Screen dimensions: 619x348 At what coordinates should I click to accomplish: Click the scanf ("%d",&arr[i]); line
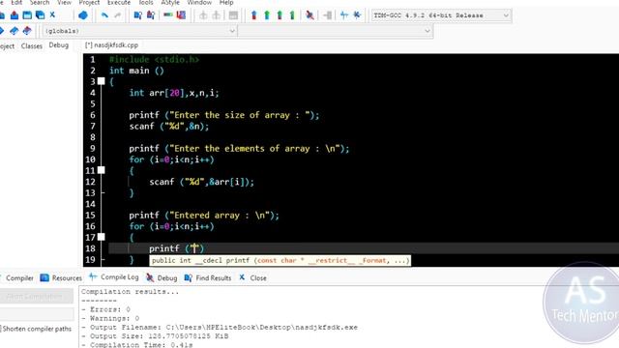[202, 182]
